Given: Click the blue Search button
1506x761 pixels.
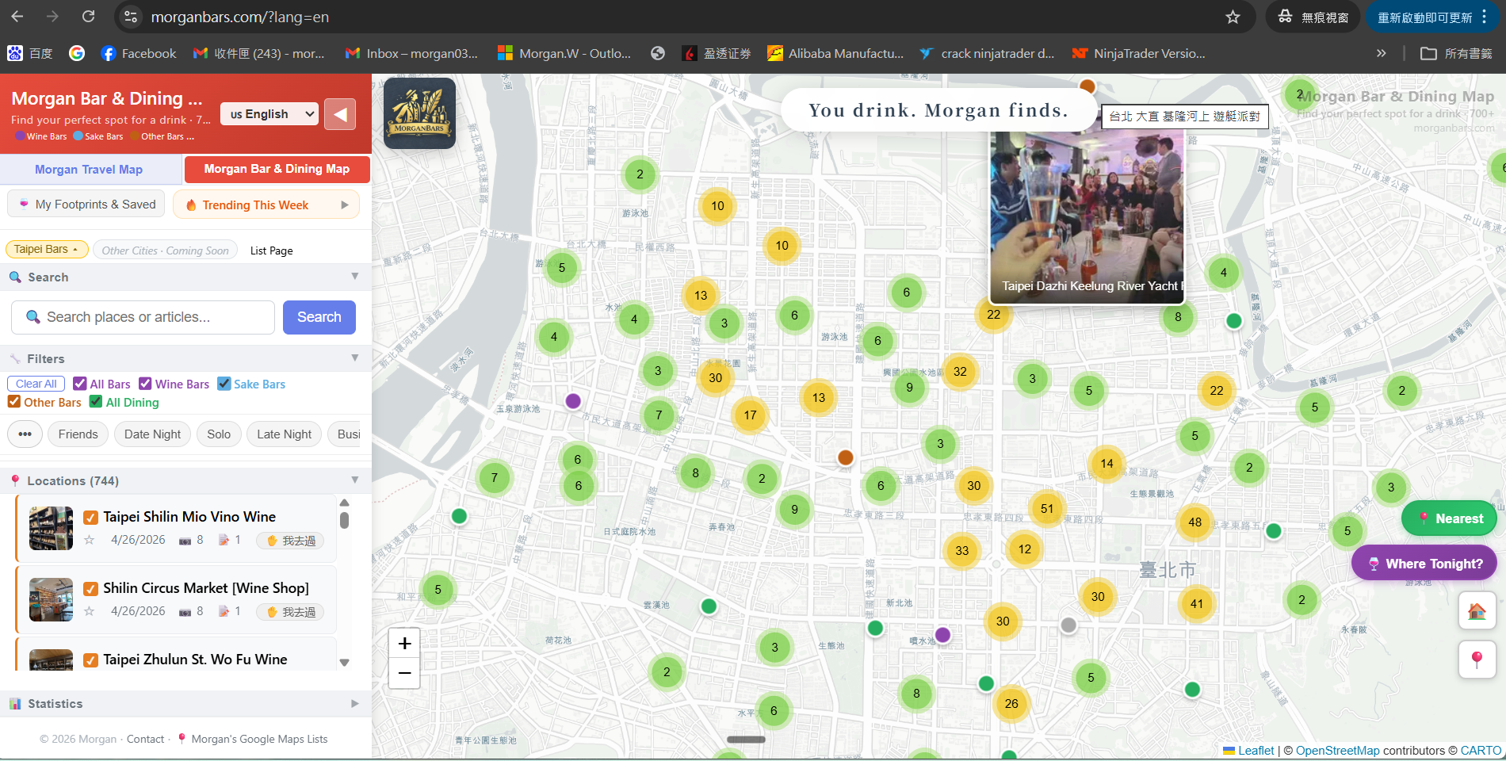Looking at the screenshot, I should (x=319, y=317).
